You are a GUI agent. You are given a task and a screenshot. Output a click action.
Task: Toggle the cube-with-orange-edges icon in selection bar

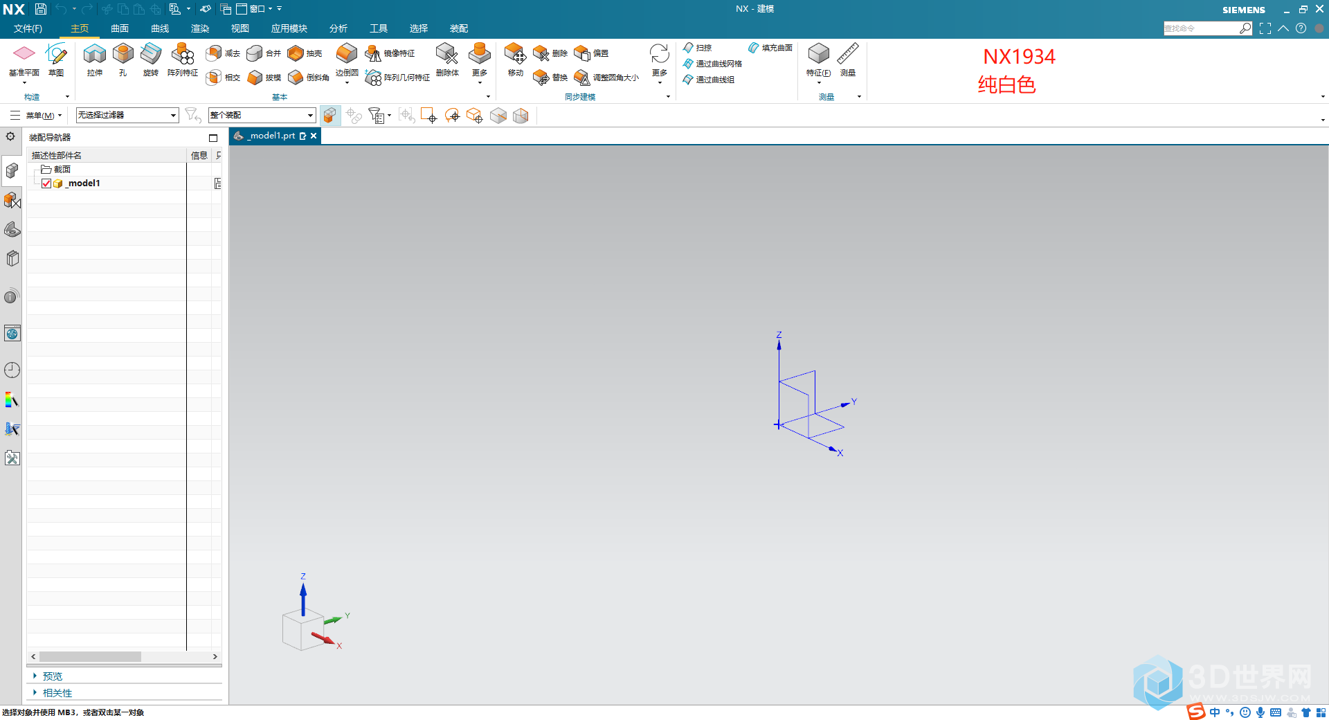click(474, 116)
